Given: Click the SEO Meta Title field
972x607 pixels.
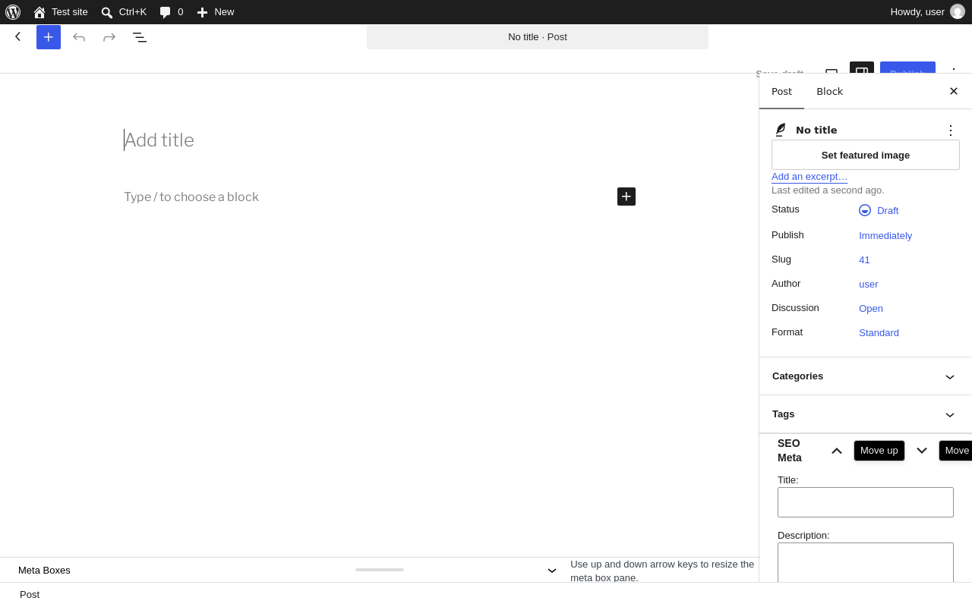Looking at the screenshot, I should pos(866,502).
